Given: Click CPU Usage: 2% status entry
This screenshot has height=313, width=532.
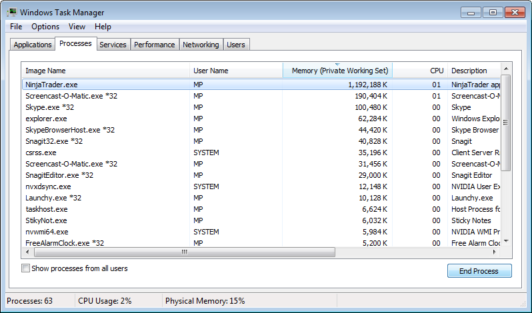Looking at the screenshot, I should click(105, 301).
